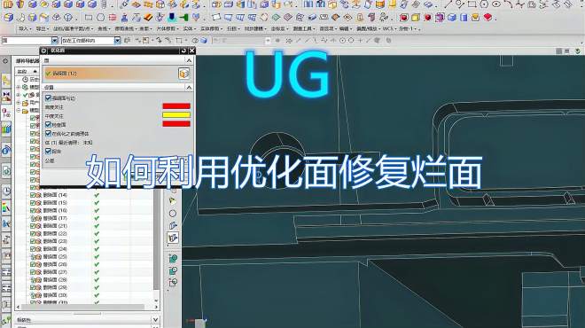
Task: Toggle checkbox for feature item (14) in tree
Action: pyautogui.click(x=33, y=195)
